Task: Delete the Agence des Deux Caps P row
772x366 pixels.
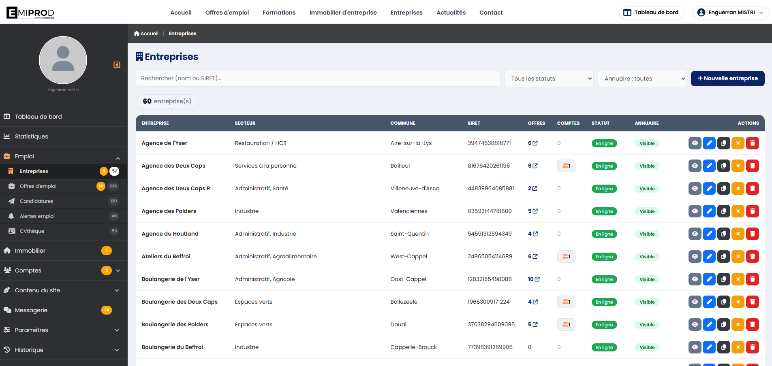Action: 753,188
